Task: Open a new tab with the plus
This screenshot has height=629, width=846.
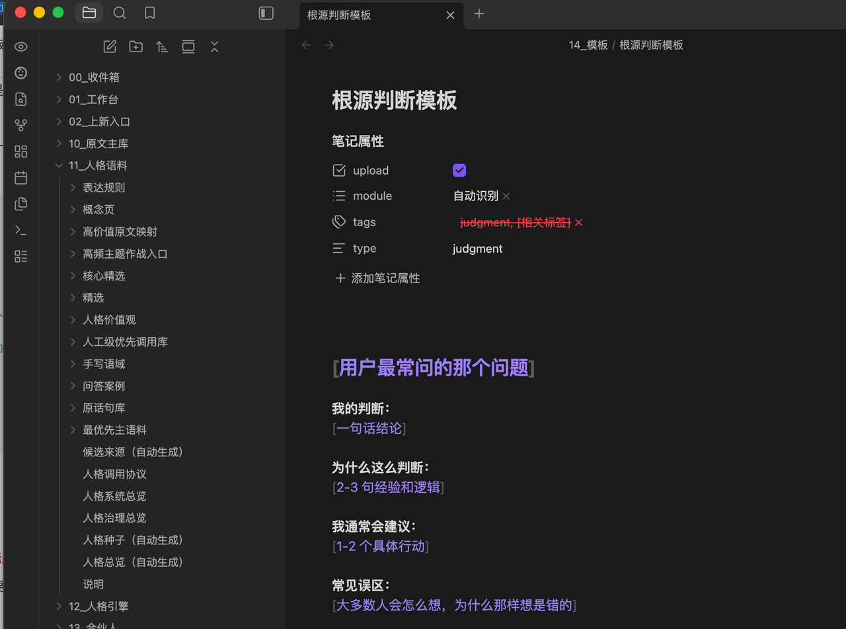Action: (479, 14)
